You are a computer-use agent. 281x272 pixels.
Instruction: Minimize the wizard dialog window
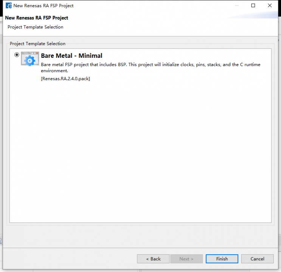tap(237, 6)
